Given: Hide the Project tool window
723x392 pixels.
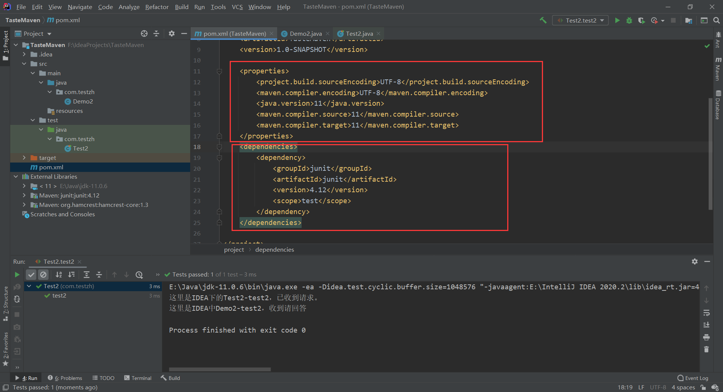Looking at the screenshot, I should [184, 33].
